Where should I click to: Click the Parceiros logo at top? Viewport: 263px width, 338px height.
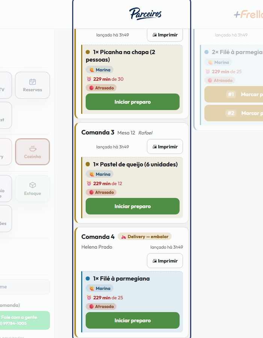click(145, 14)
